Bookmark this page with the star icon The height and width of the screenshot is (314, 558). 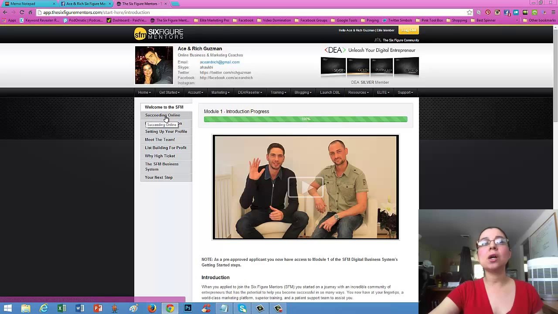(x=469, y=12)
